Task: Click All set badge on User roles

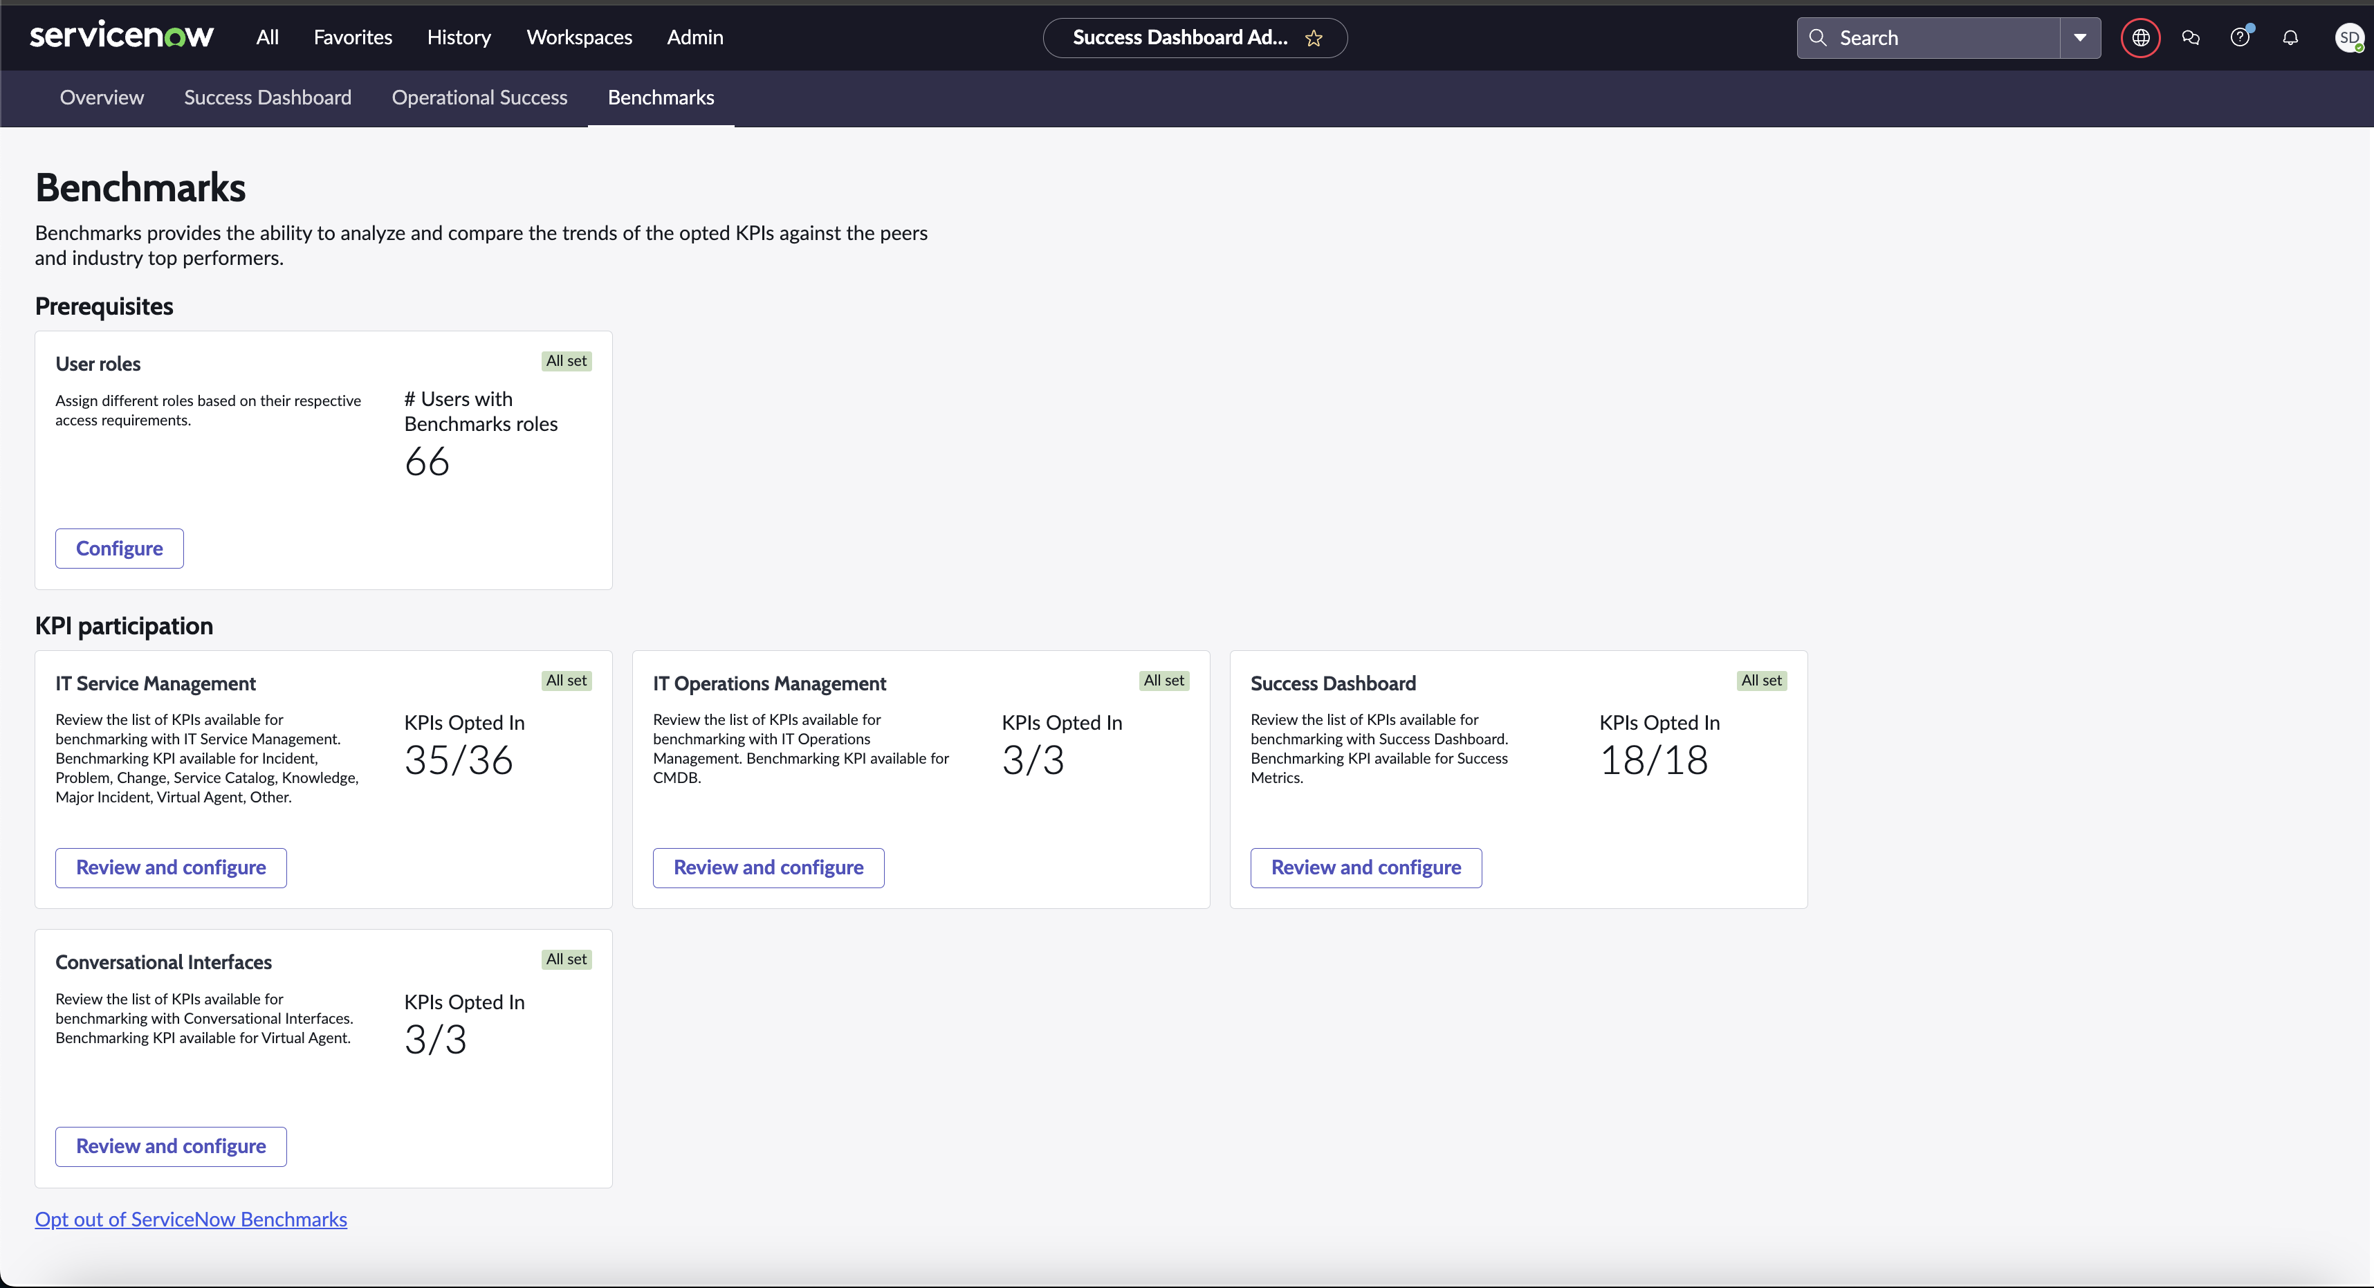Action: coord(566,361)
